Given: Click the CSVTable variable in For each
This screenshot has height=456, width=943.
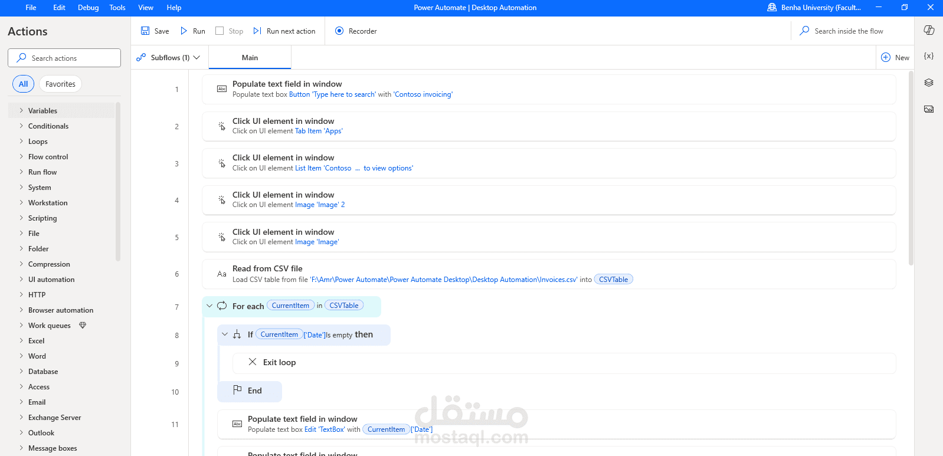Looking at the screenshot, I should point(343,305).
